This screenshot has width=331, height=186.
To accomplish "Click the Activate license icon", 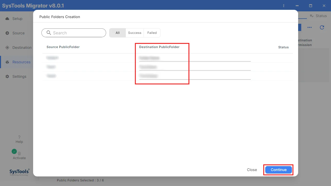I will tap(19, 153).
